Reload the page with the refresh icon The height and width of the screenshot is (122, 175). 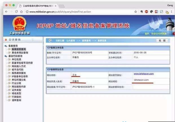point(16,12)
